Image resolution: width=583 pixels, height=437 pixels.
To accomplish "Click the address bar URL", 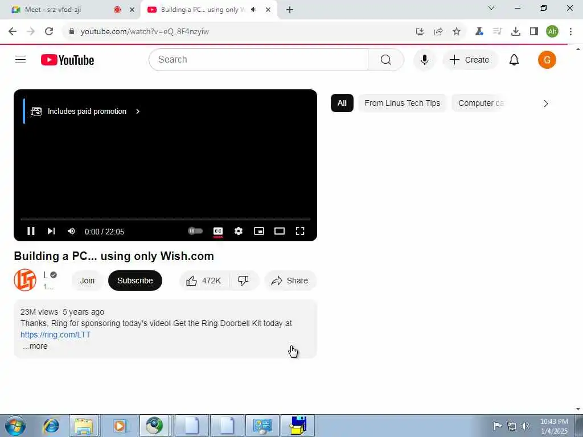I will pos(145,32).
